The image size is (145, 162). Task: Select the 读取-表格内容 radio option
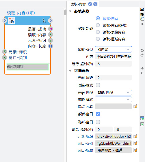pyautogui.click(x=98, y=32)
